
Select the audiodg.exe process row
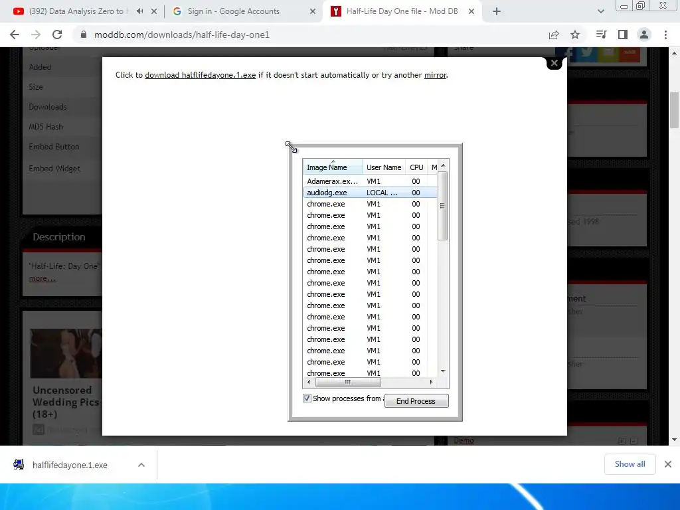(x=370, y=193)
